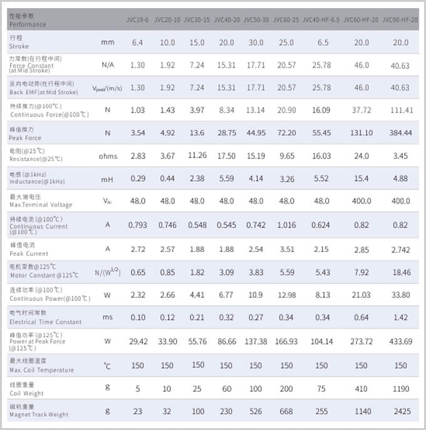This screenshot has width=426, height=430.
Task: Select the 433.69 power value
Action: tap(400, 342)
